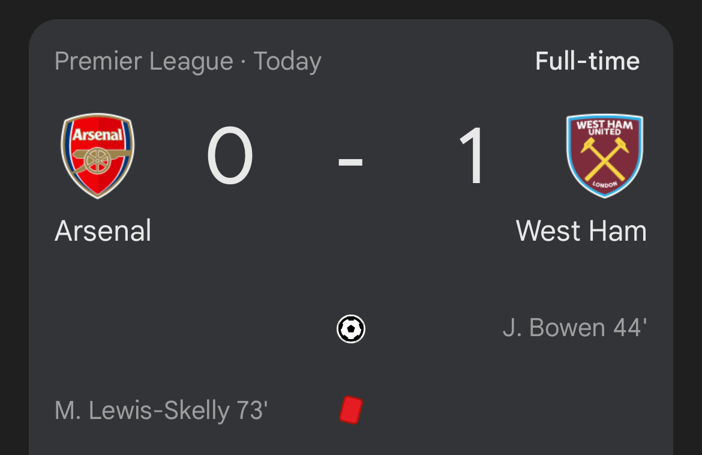This screenshot has height=455, width=702.
Task: Click the Full-time match status label
Action: pos(587,61)
